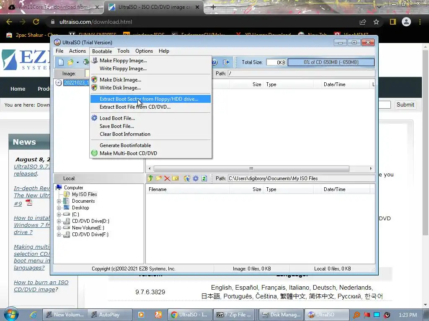
Task: Open the File menu in UltraISO
Action: [x=59, y=51]
